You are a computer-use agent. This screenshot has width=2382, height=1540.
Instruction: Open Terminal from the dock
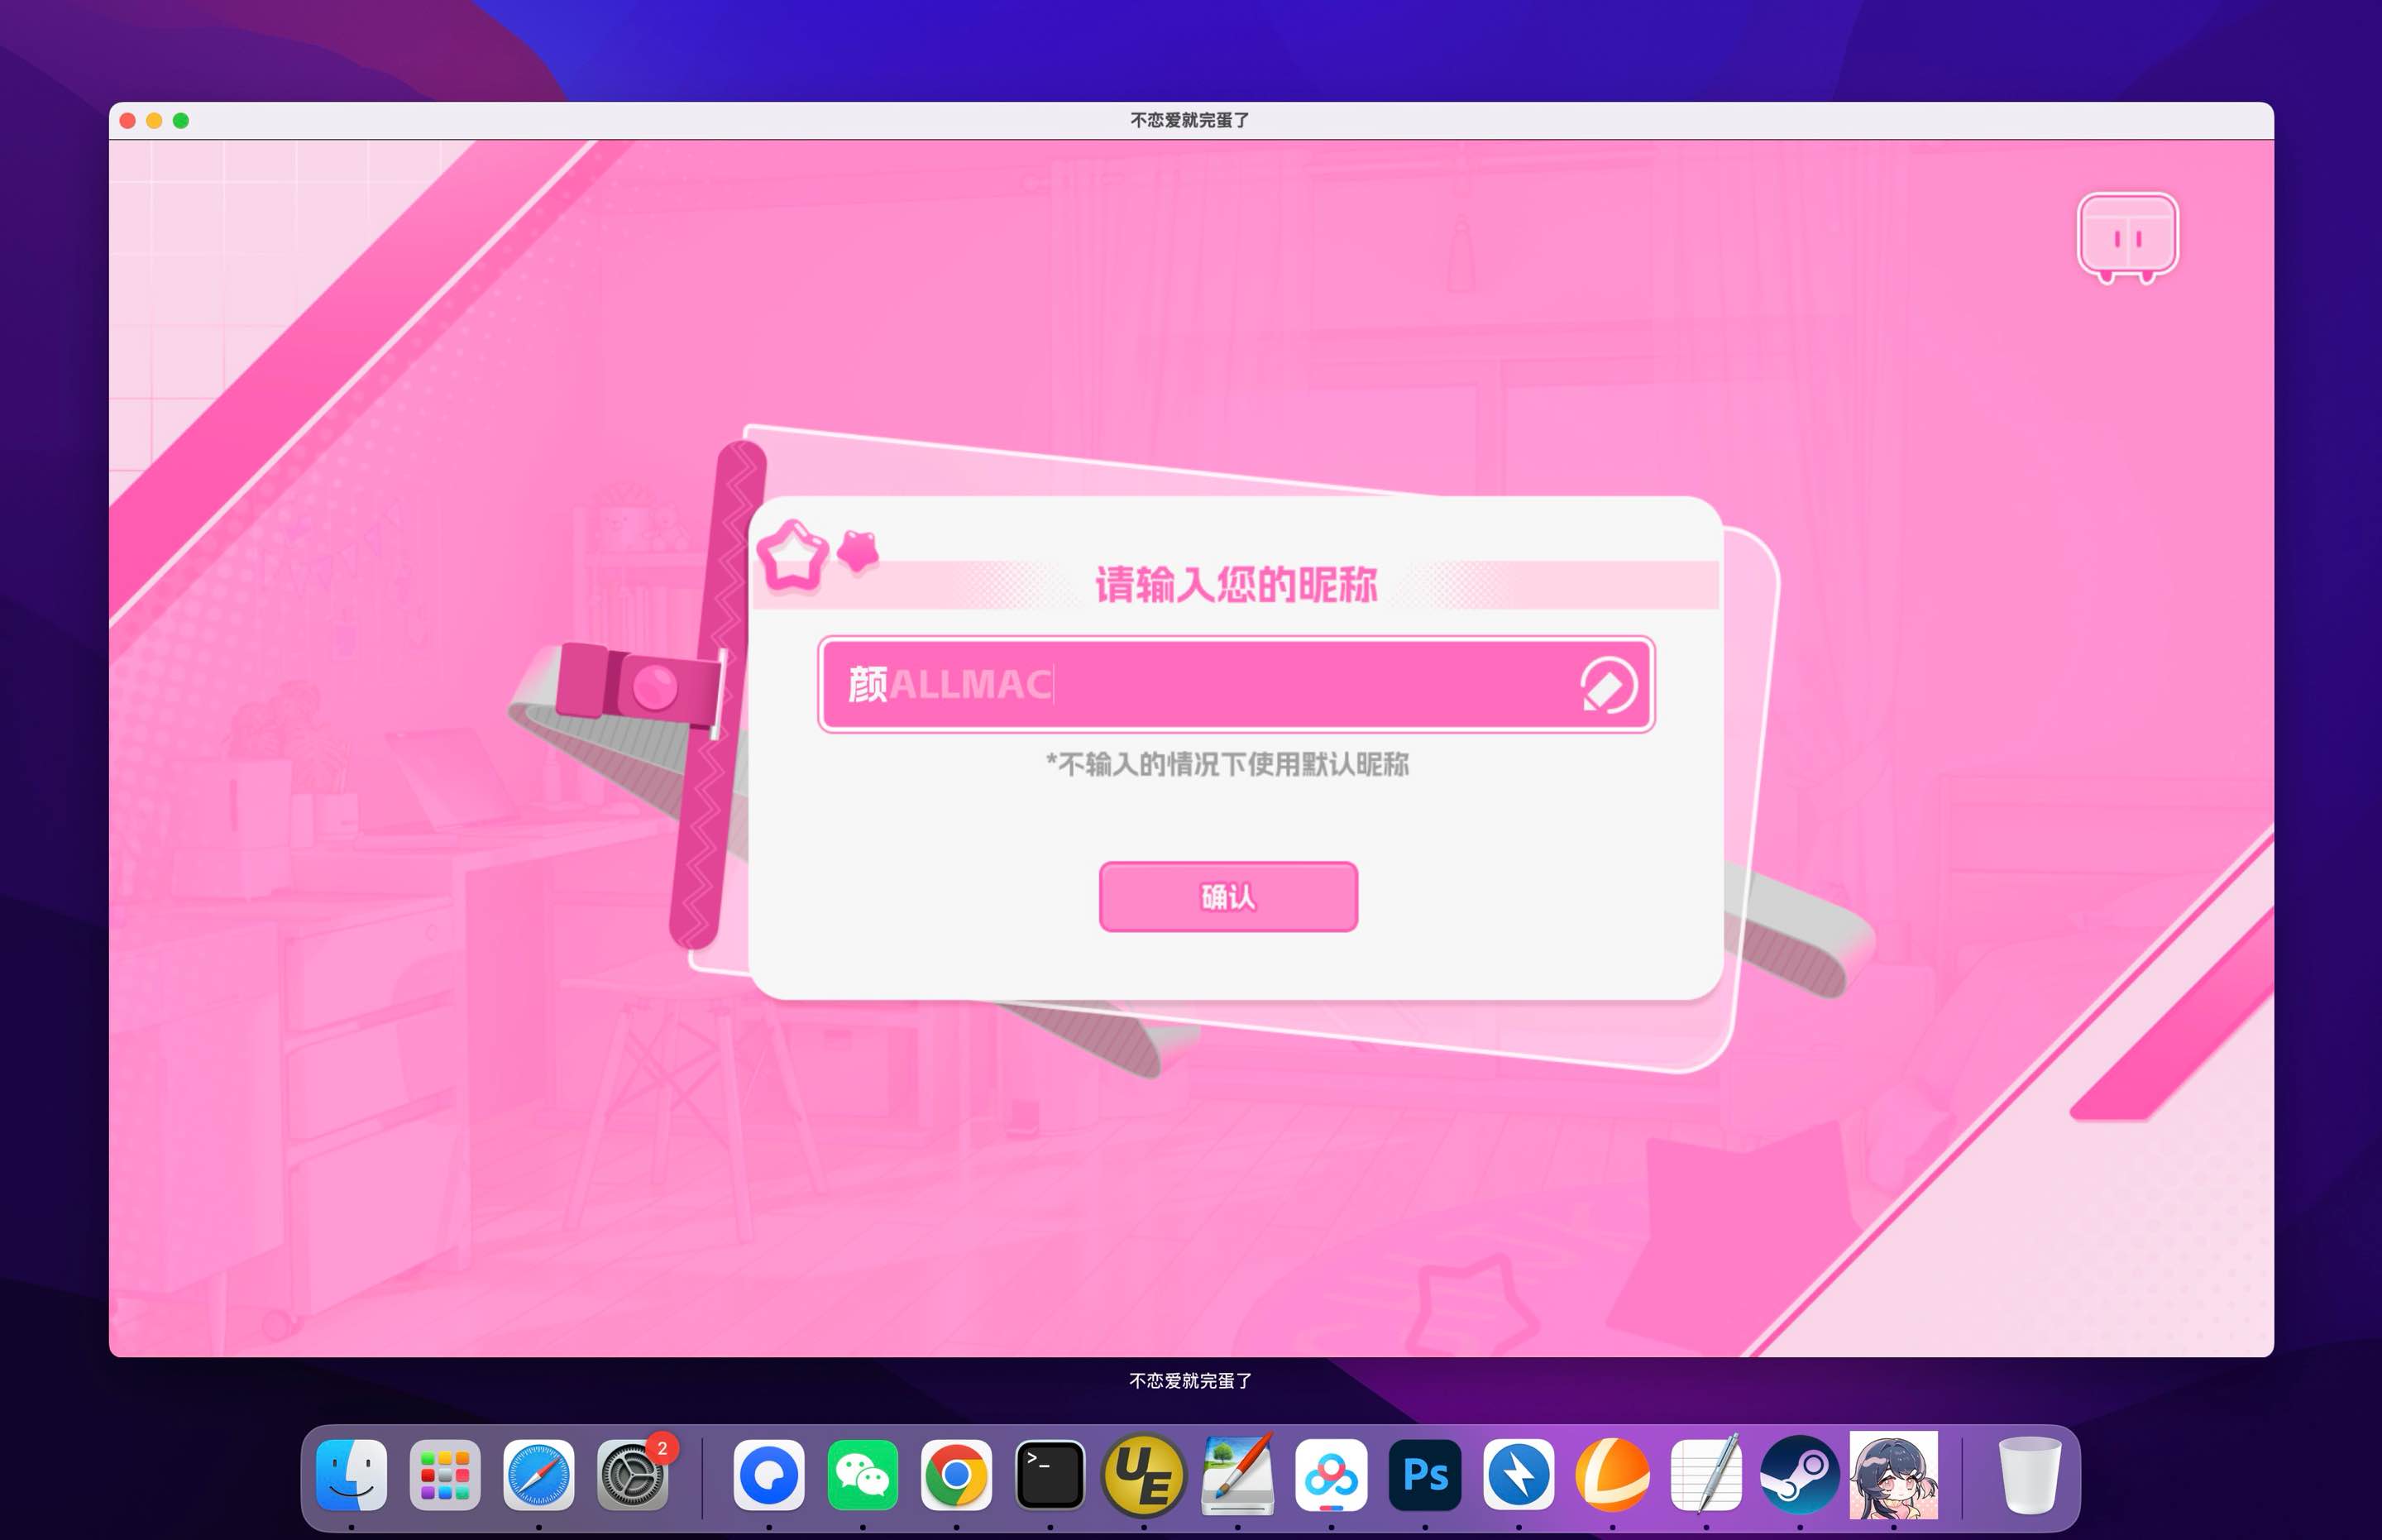(x=1050, y=1475)
